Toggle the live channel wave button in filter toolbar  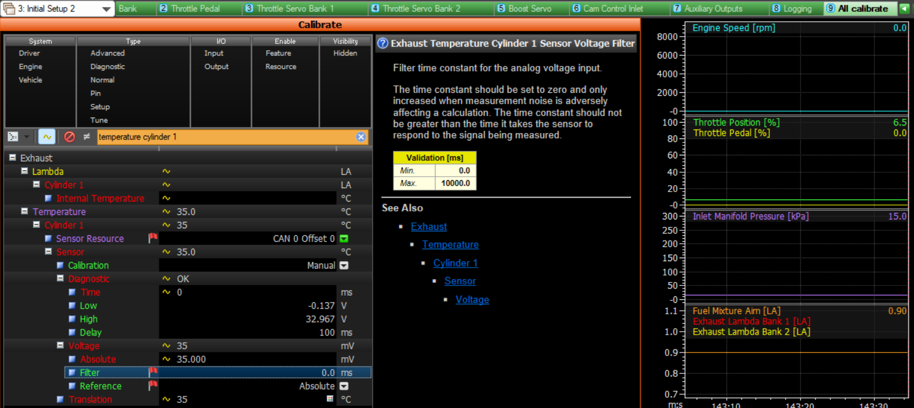[x=47, y=136]
